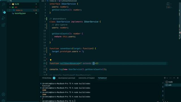The width and height of the screenshot is (181, 102).
Task: Open the terminal launch profile dropdown arrow
Action: (x=167, y=78)
